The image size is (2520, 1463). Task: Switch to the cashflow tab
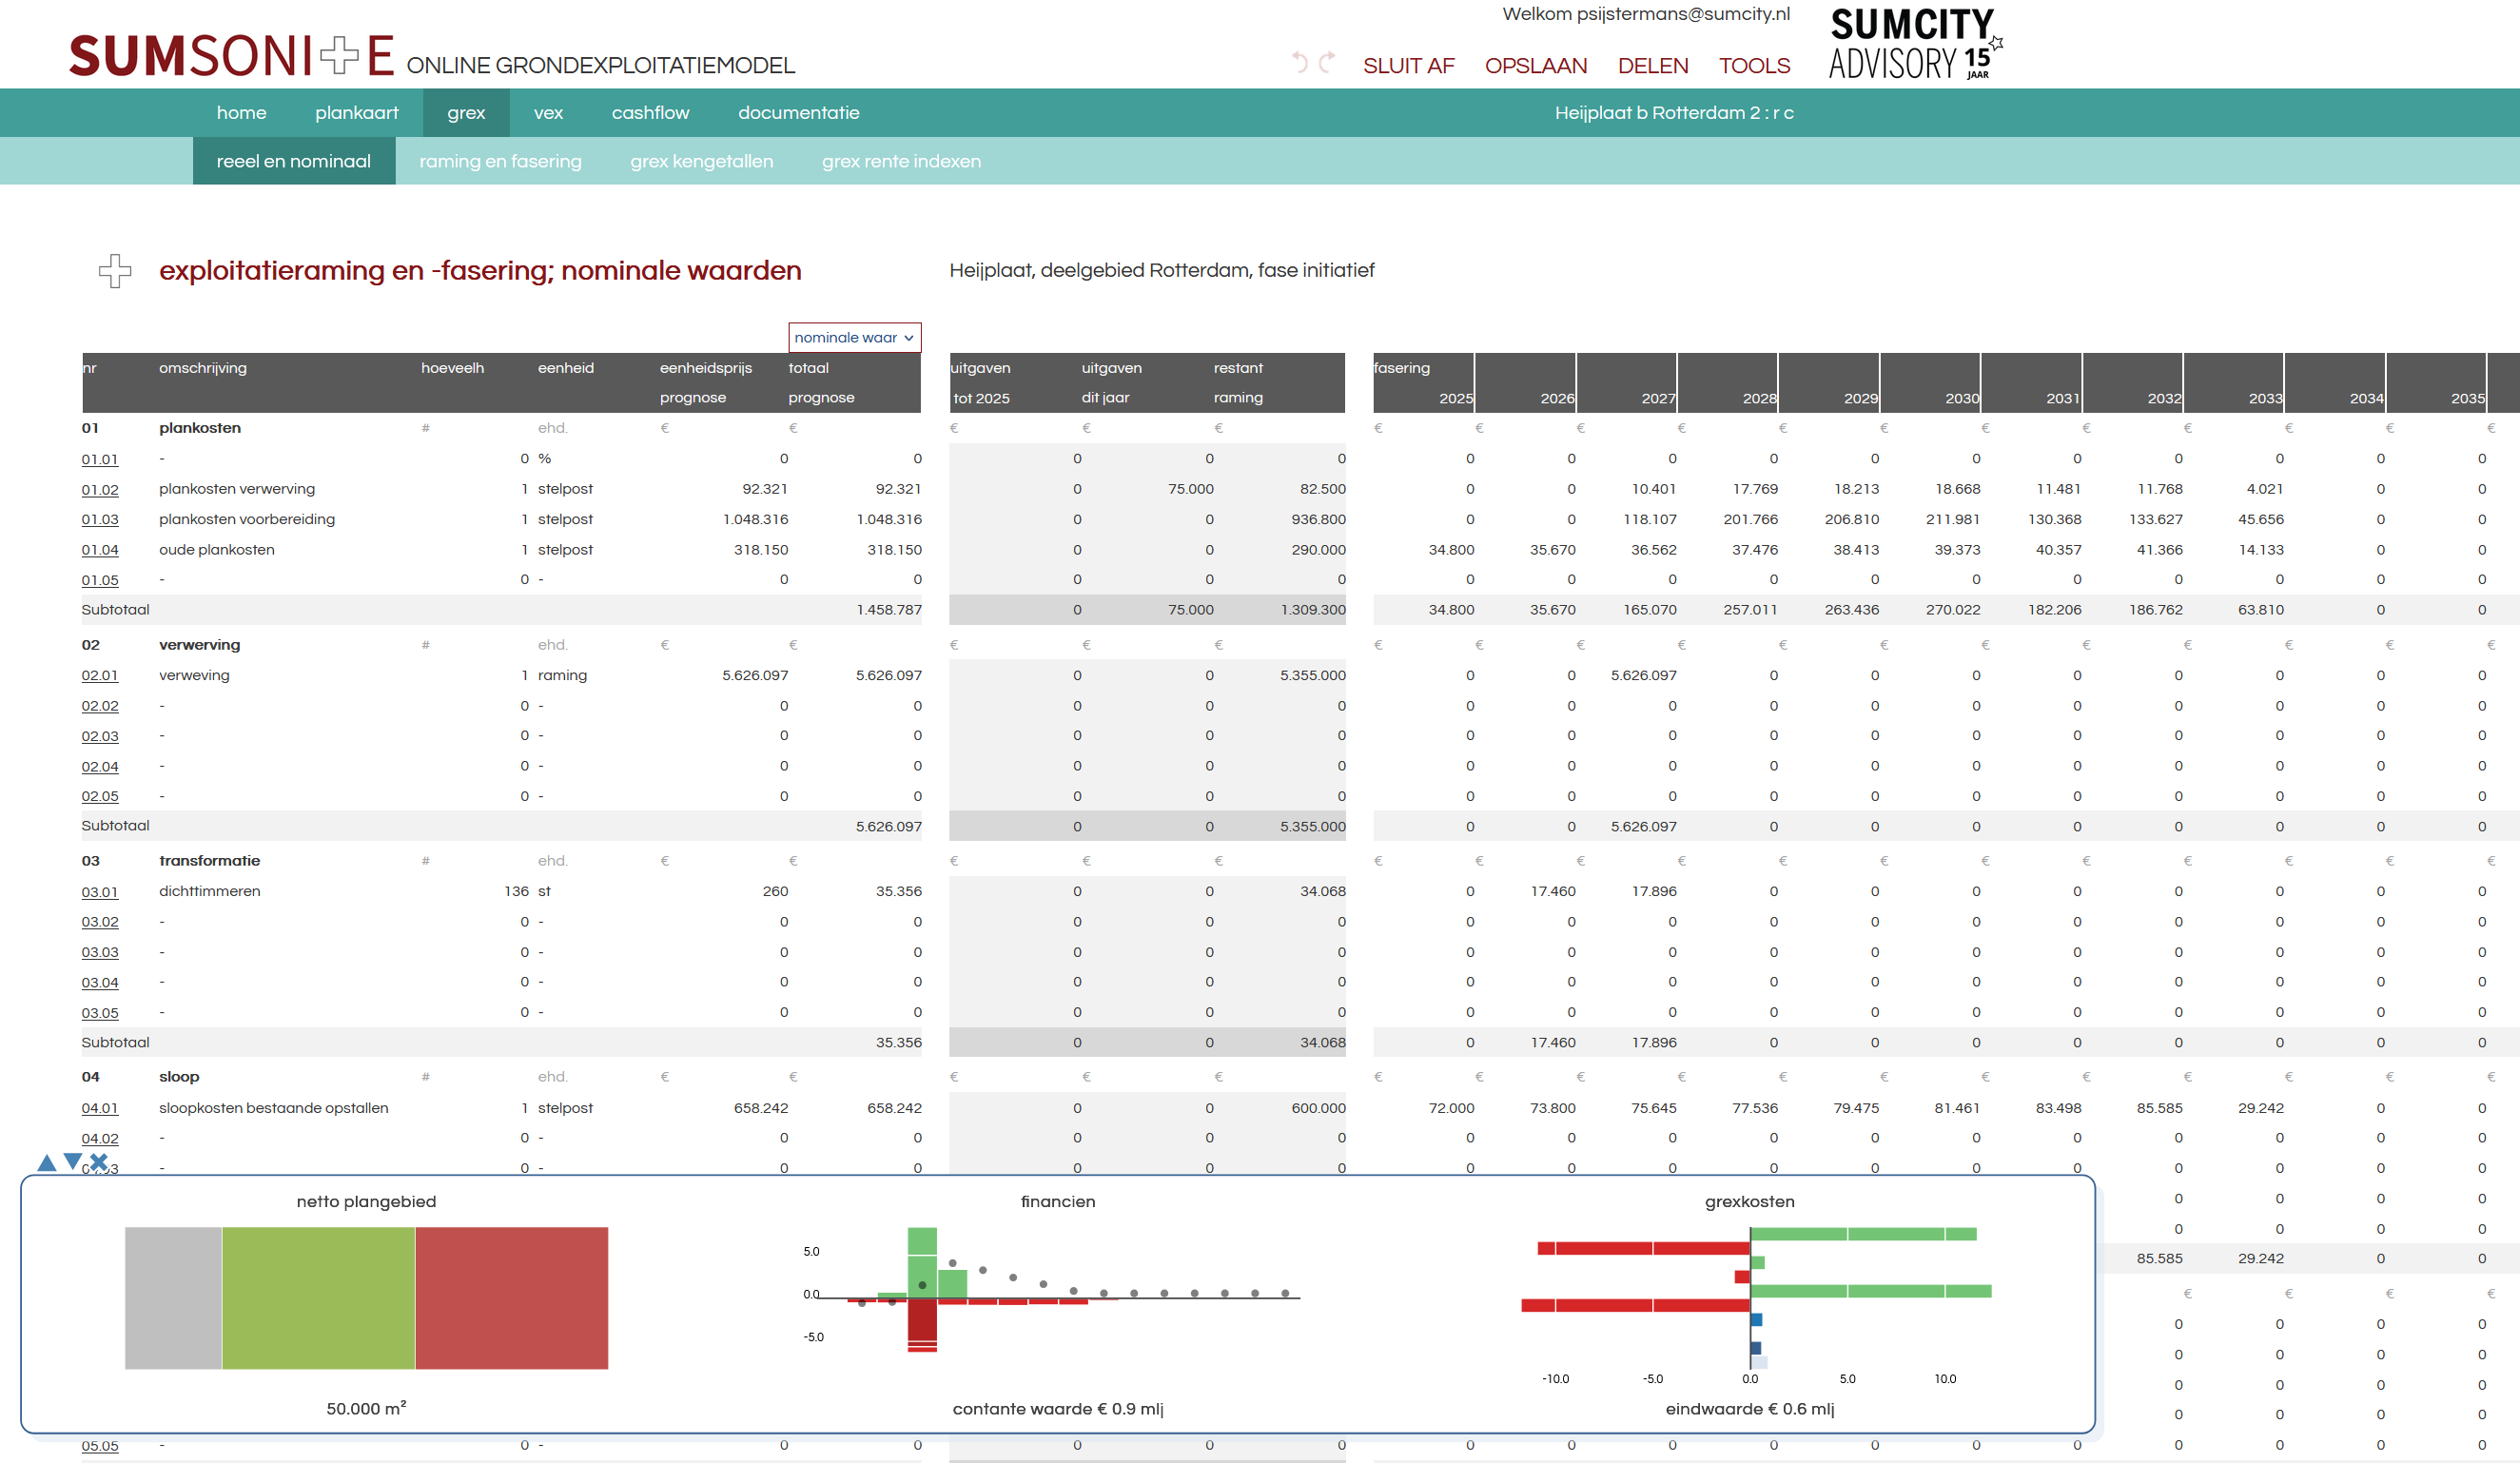tap(650, 113)
